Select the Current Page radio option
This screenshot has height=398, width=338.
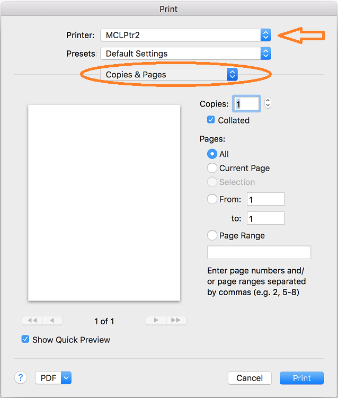(x=212, y=168)
